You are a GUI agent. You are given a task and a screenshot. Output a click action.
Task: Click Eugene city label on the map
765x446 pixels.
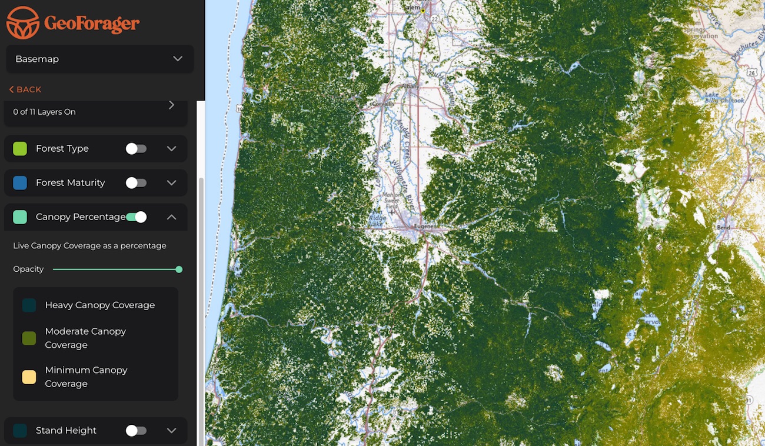pos(423,227)
